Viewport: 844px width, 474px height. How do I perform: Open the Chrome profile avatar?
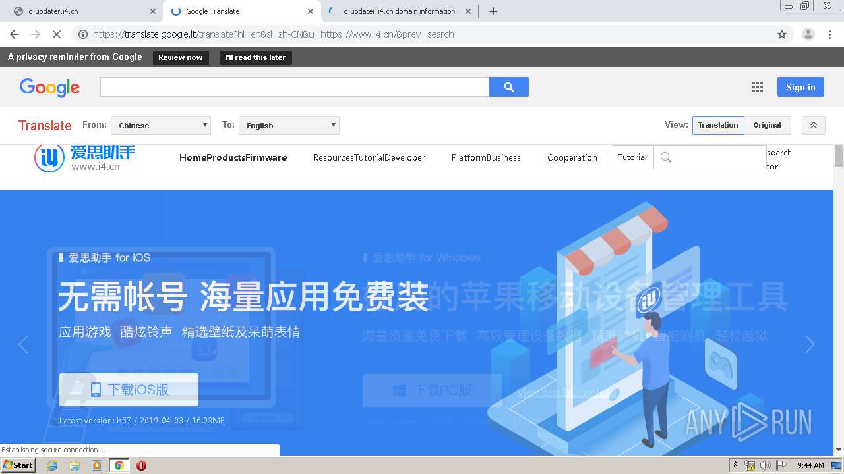pyautogui.click(x=808, y=34)
